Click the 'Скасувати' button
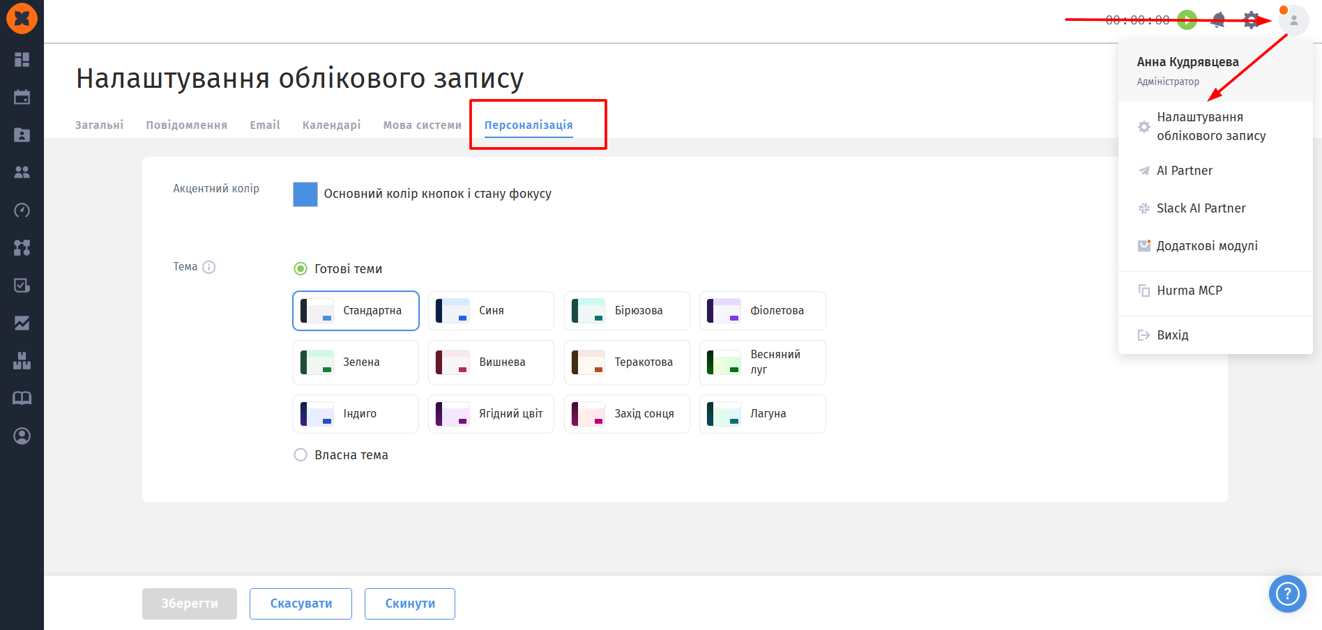1322x630 pixels. click(301, 604)
